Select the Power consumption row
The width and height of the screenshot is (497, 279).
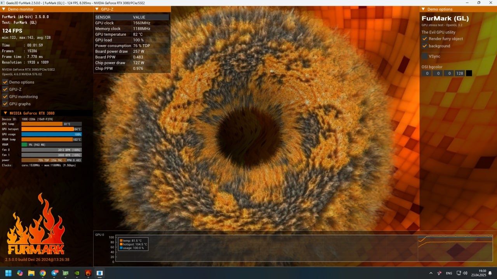click(x=132, y=46)
